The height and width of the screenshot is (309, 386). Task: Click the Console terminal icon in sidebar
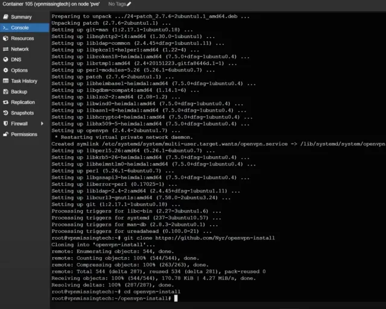pyautogui.click(x=5, y=28)
